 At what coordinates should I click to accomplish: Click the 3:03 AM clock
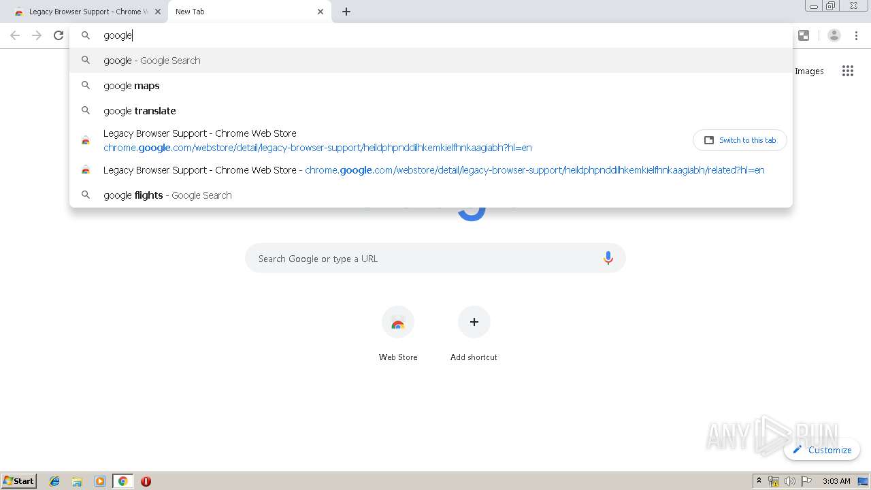click(x=836, y=481)
